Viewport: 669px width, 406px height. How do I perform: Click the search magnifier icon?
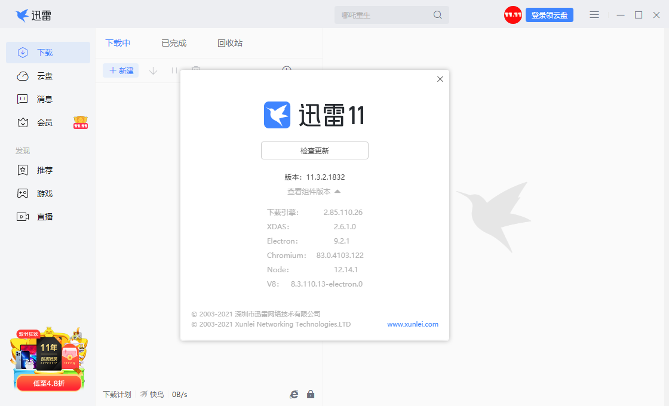coord(438,15)
